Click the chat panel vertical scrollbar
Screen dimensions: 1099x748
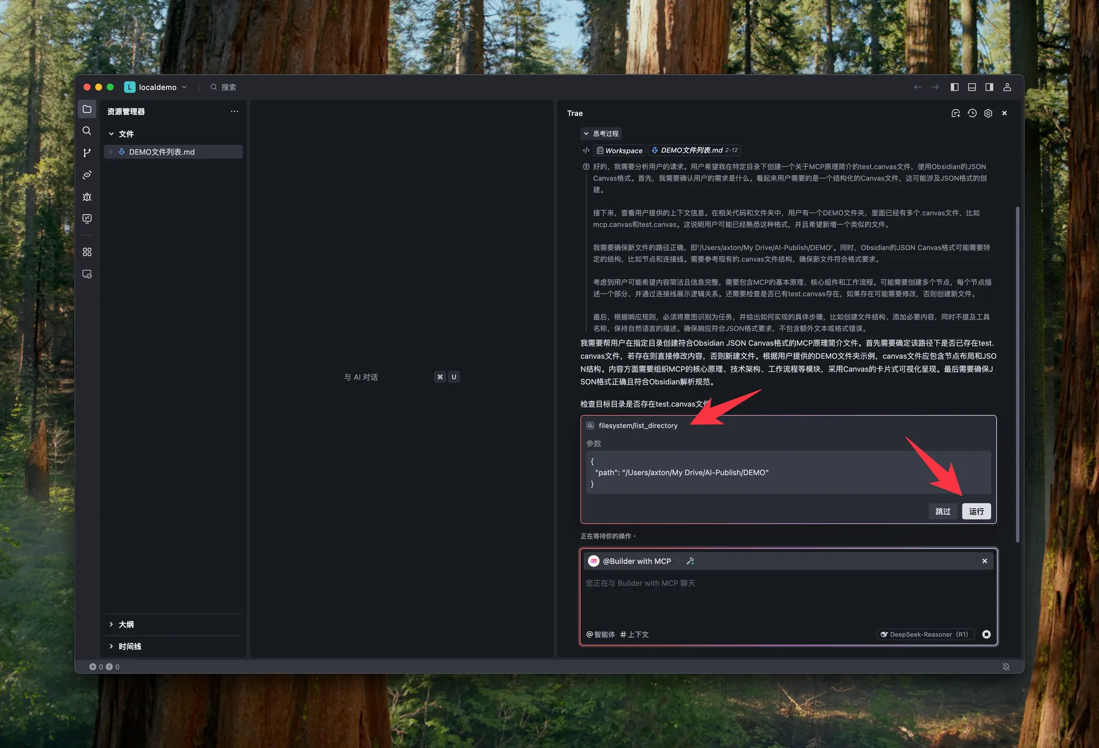[x=1017, y=374]
